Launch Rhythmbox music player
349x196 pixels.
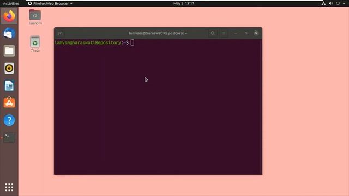pos(9,68)
